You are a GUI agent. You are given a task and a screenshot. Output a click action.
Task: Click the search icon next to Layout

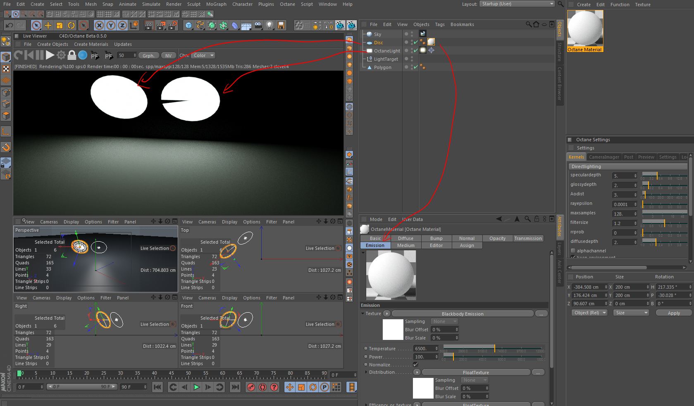point(560,4)
